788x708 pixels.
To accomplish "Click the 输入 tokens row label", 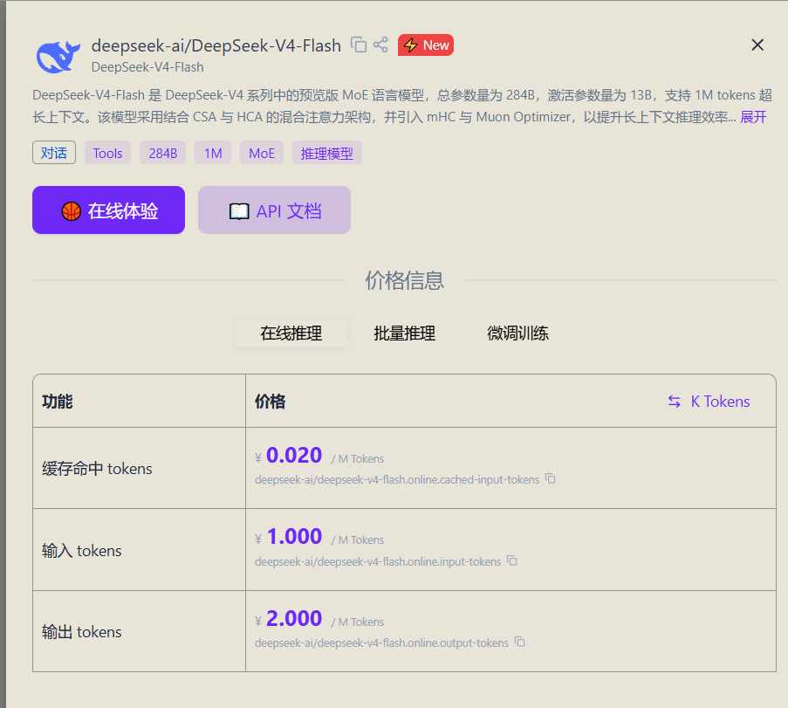I will 81,551.
